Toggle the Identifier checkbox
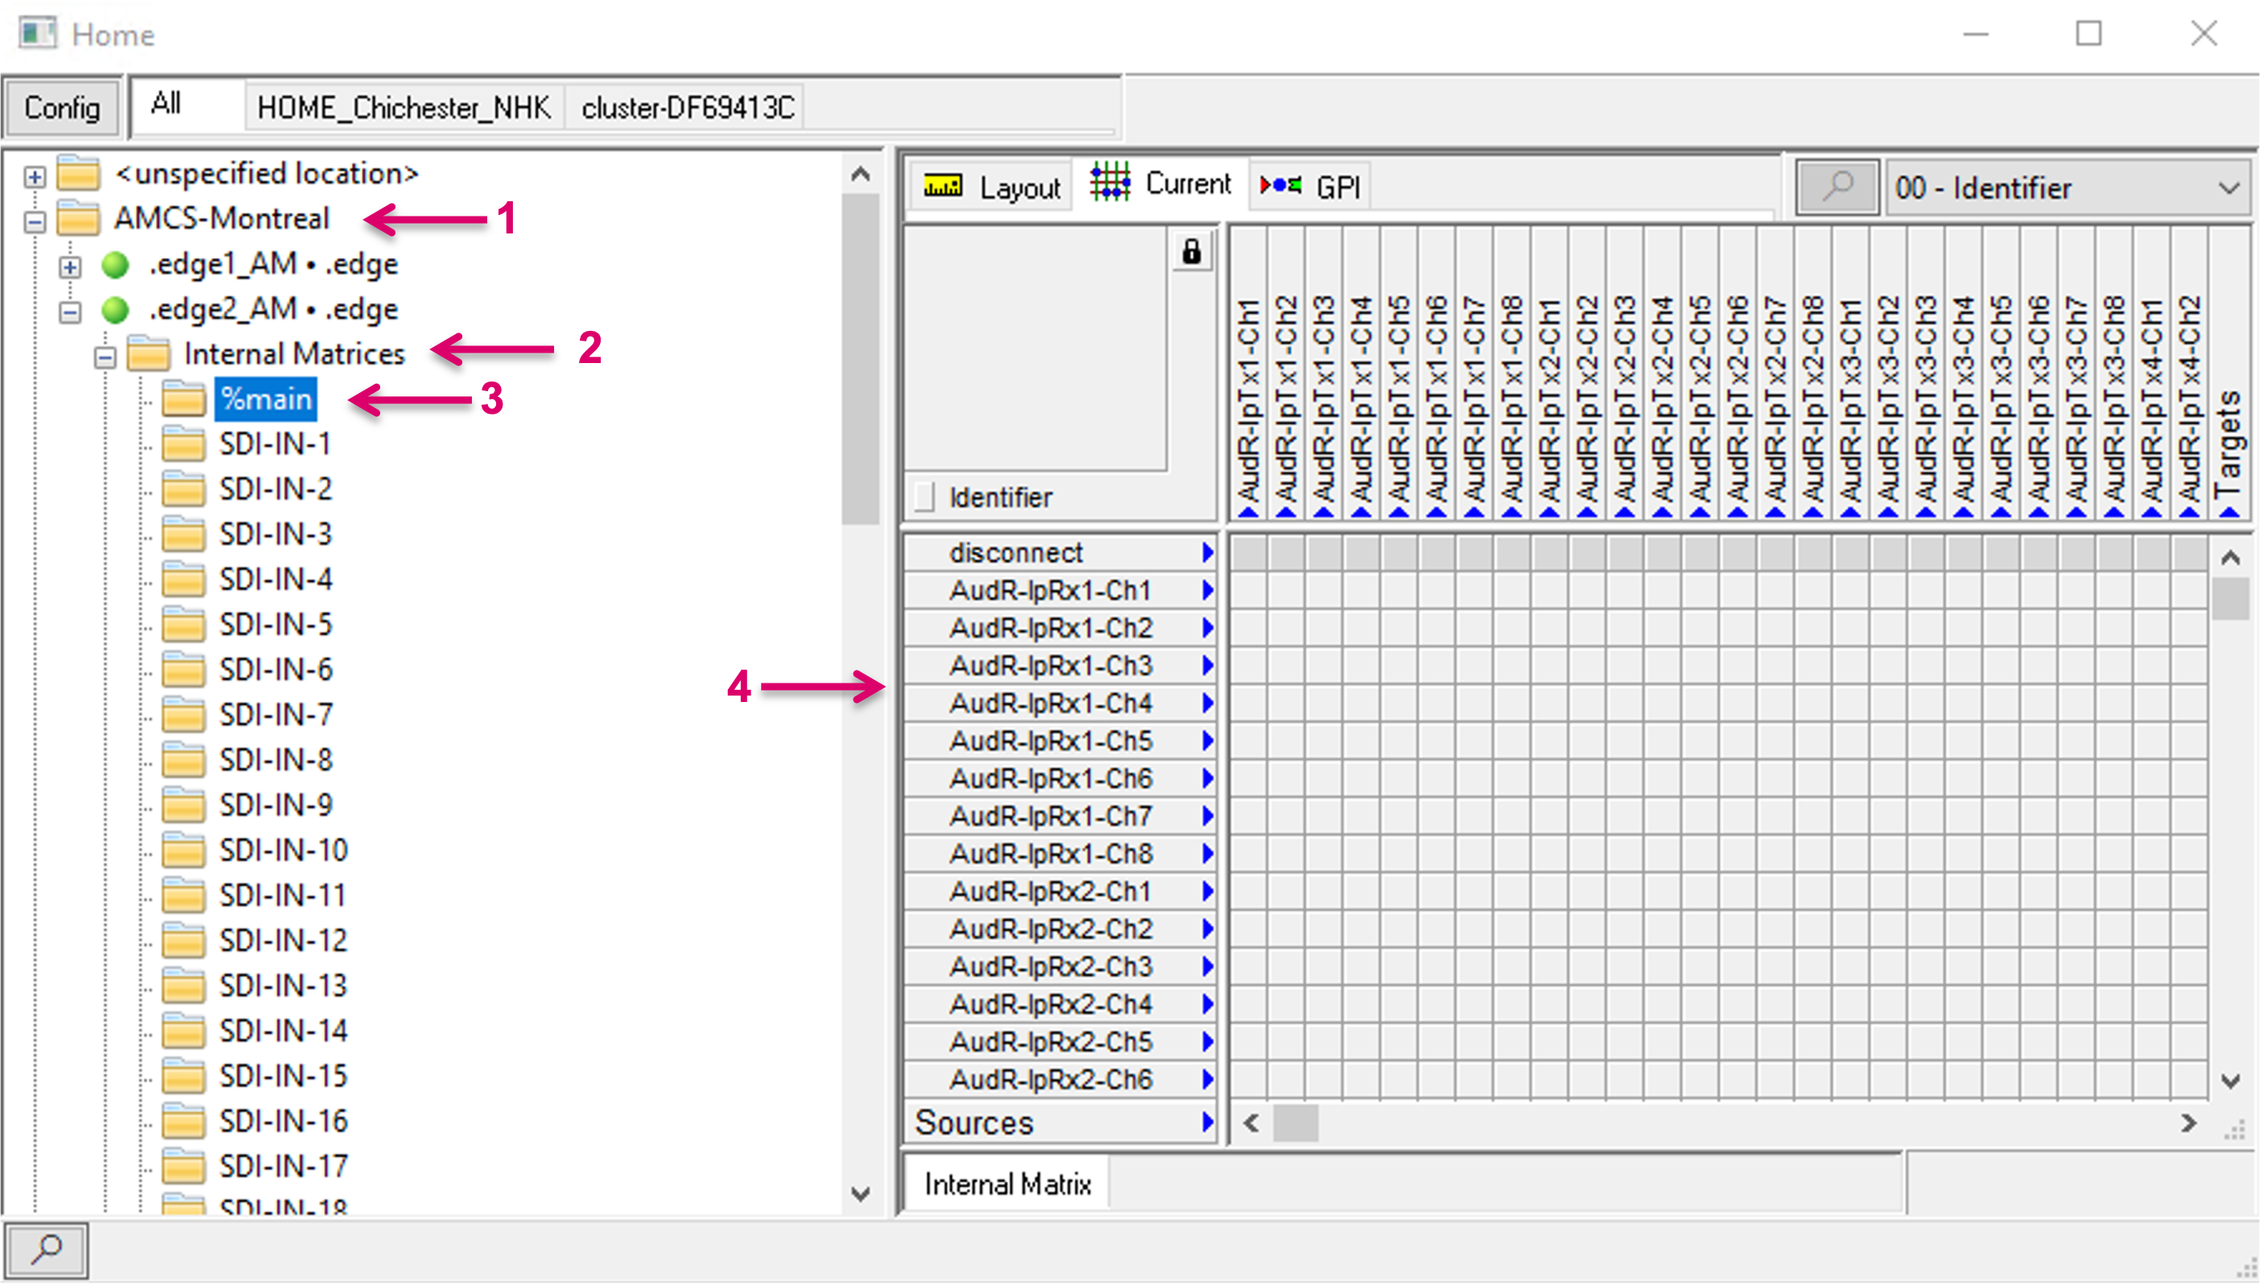 (x=924, y=497)
